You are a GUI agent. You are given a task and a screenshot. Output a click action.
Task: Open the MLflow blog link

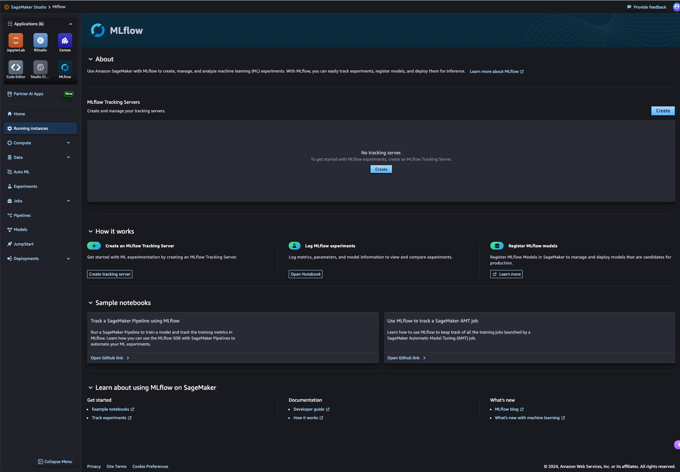coord(509,409)
